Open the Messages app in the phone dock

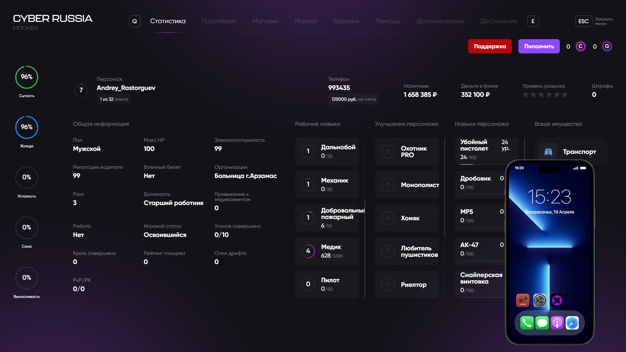542,323
